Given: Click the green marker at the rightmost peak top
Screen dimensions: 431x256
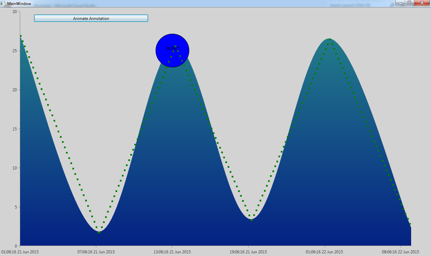Looking at the screenshot, I should coord(330,39).
